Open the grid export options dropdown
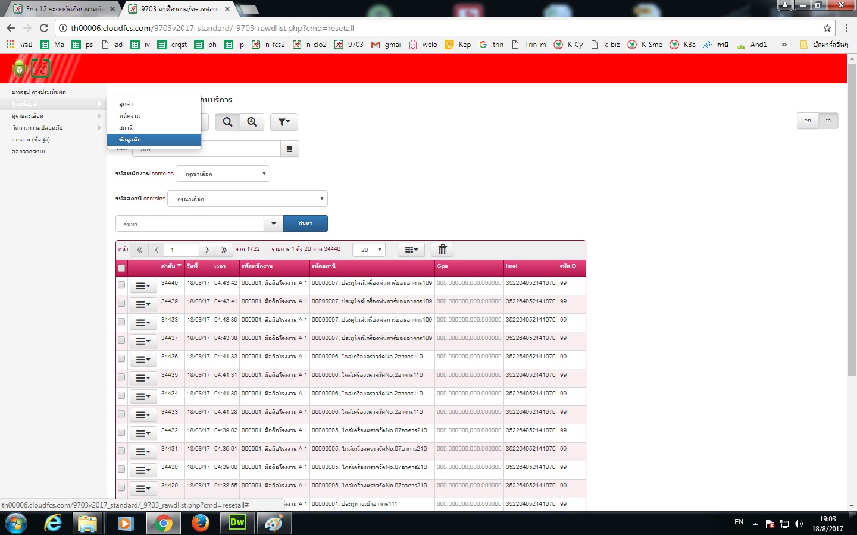857x535 pixels. (411, 250)
